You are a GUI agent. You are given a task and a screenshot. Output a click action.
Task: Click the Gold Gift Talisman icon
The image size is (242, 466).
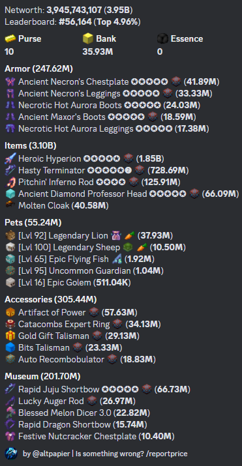[x=10, y=336]
